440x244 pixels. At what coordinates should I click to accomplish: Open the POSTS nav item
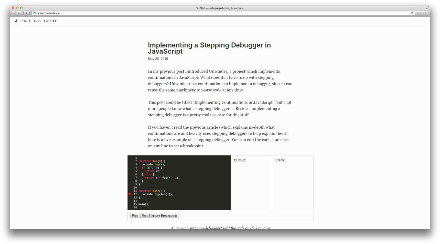click(x=26, y=21)
